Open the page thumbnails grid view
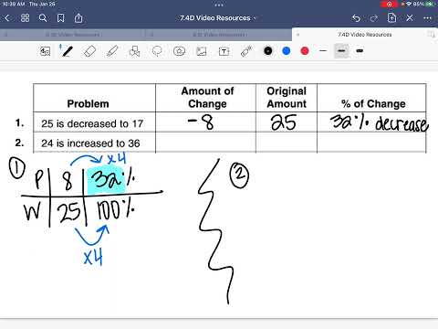Screen dimensions: 438x329 [25, 18]
